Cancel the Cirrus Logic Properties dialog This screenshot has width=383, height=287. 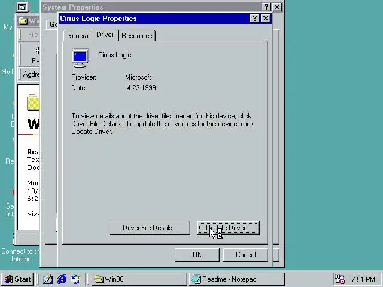(x=246, y=255)
